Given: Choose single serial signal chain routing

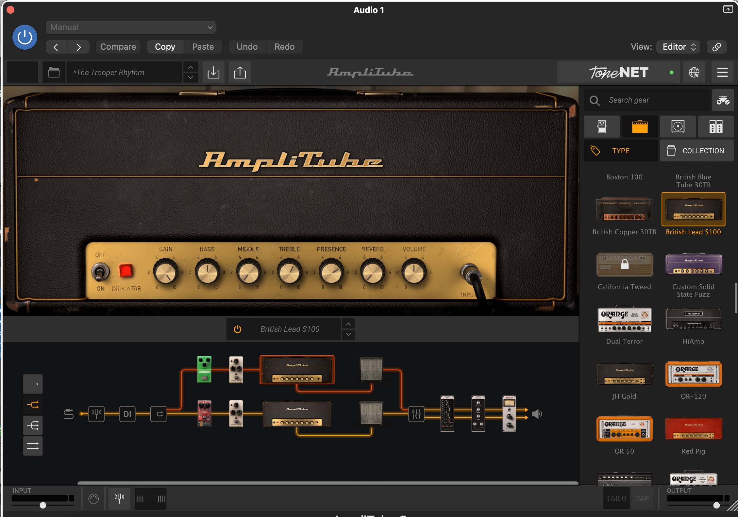Looking at the screenshot, I should [33, 384].
